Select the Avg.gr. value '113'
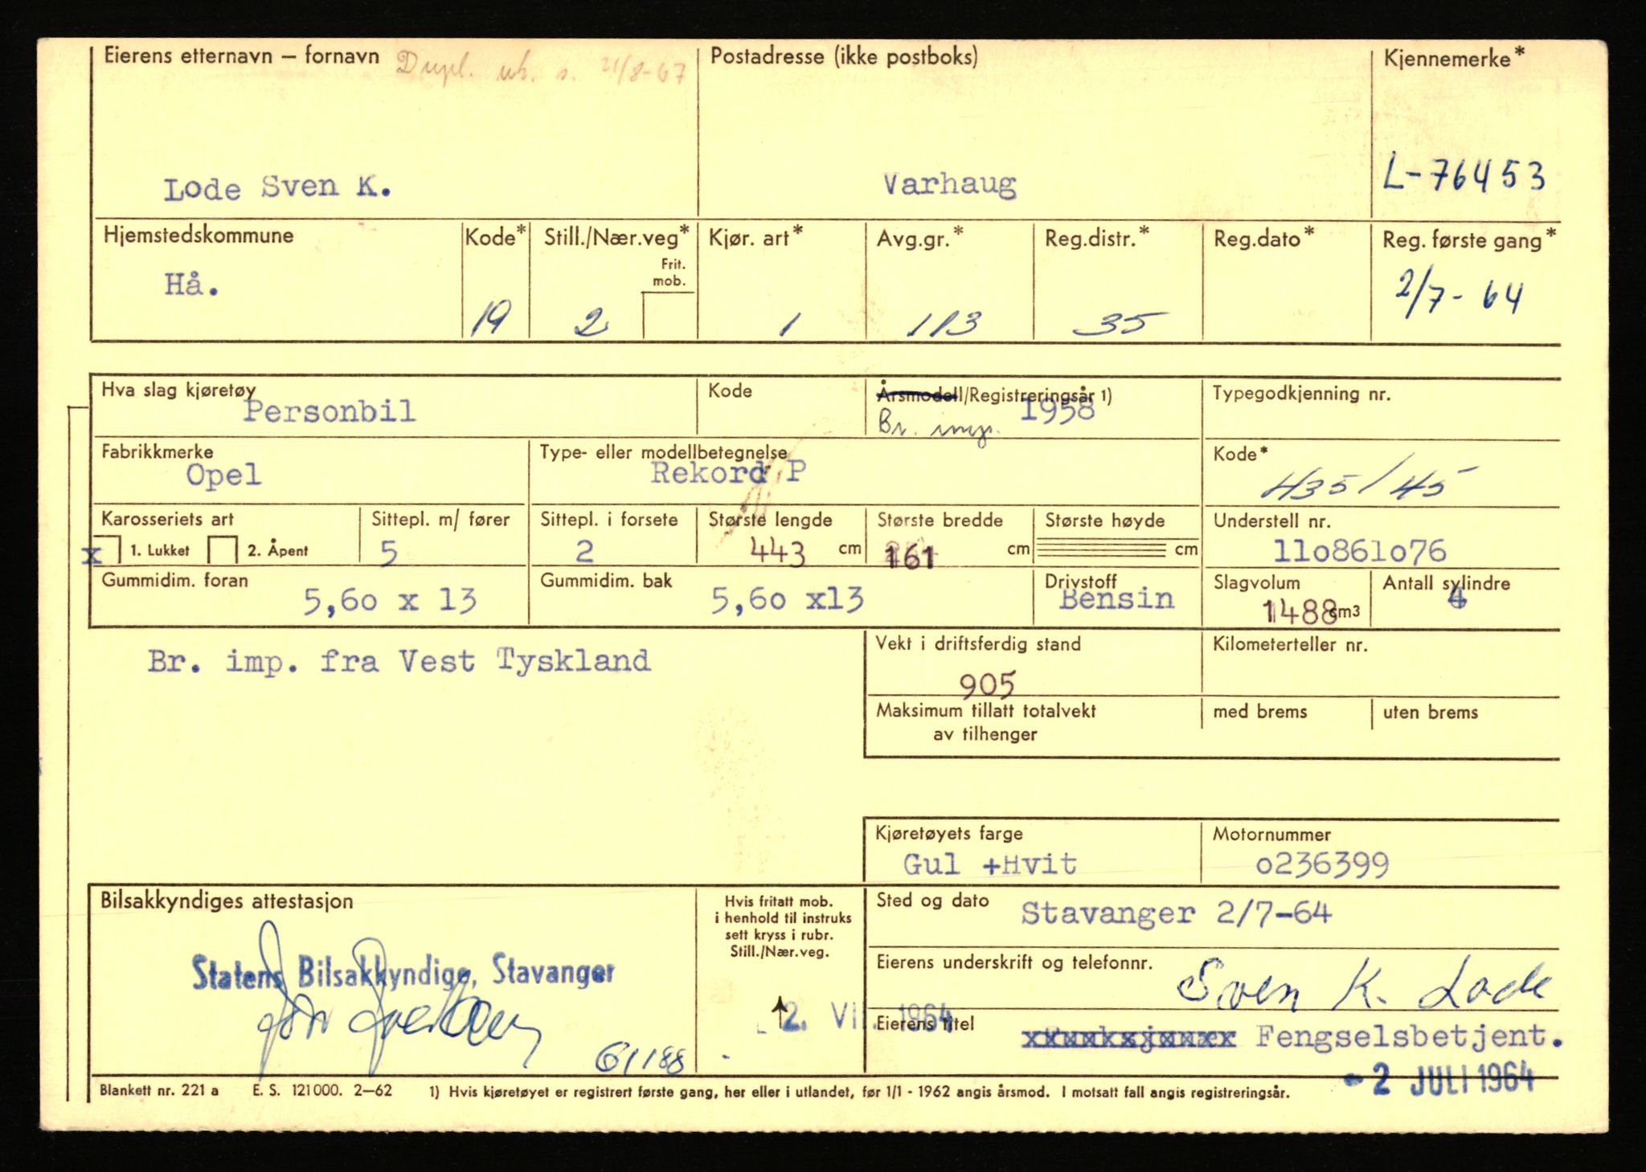This screenshot has width=1646, height=1172. tap(944, 324)
